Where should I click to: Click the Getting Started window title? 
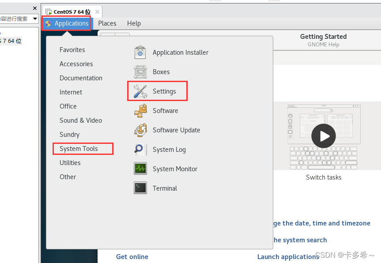(x=323, y=37)
